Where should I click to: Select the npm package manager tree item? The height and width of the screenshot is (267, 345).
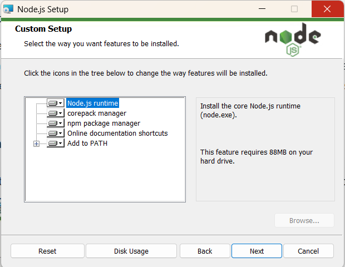[x=103, y=123]
